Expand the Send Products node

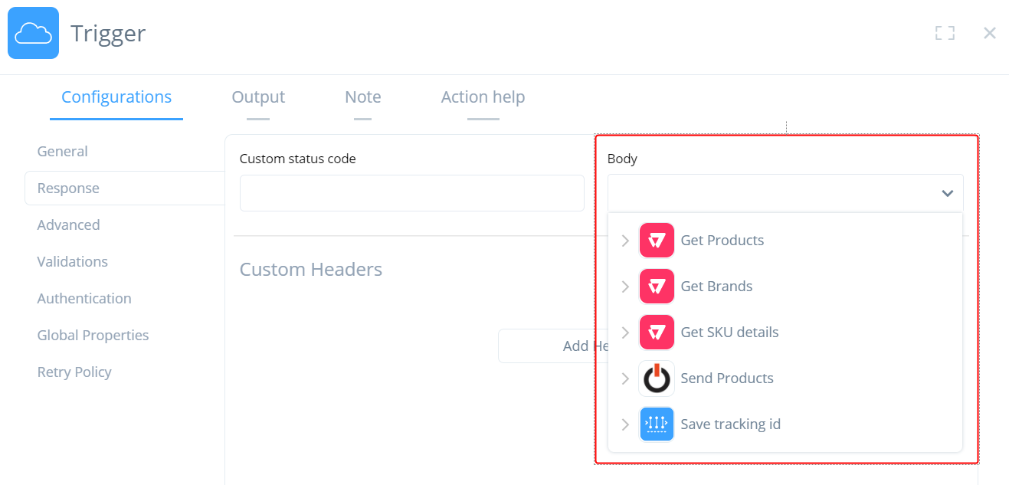pyautogui.click(x=625, y=378)
